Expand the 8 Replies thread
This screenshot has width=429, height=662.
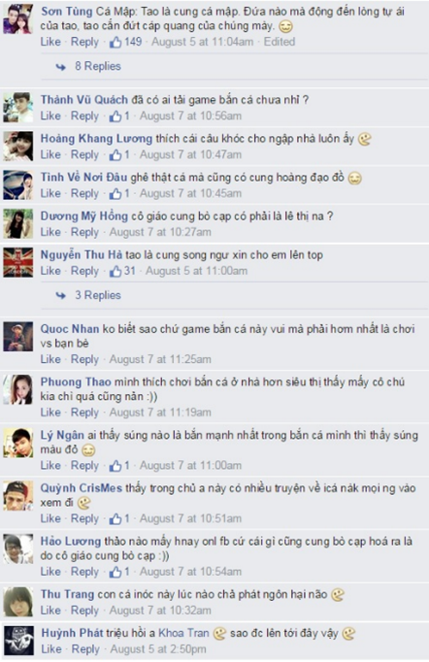pos(98,66)
